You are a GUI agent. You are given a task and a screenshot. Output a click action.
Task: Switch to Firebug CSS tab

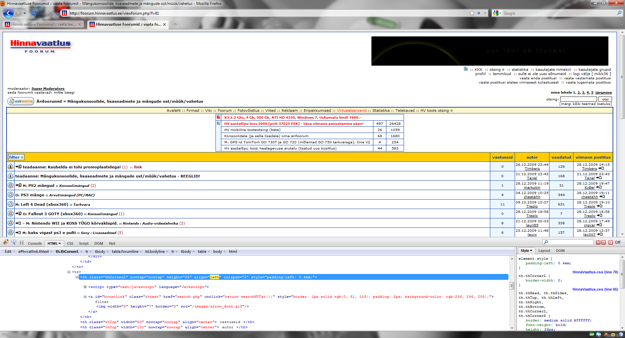click(x=70, y=243)
